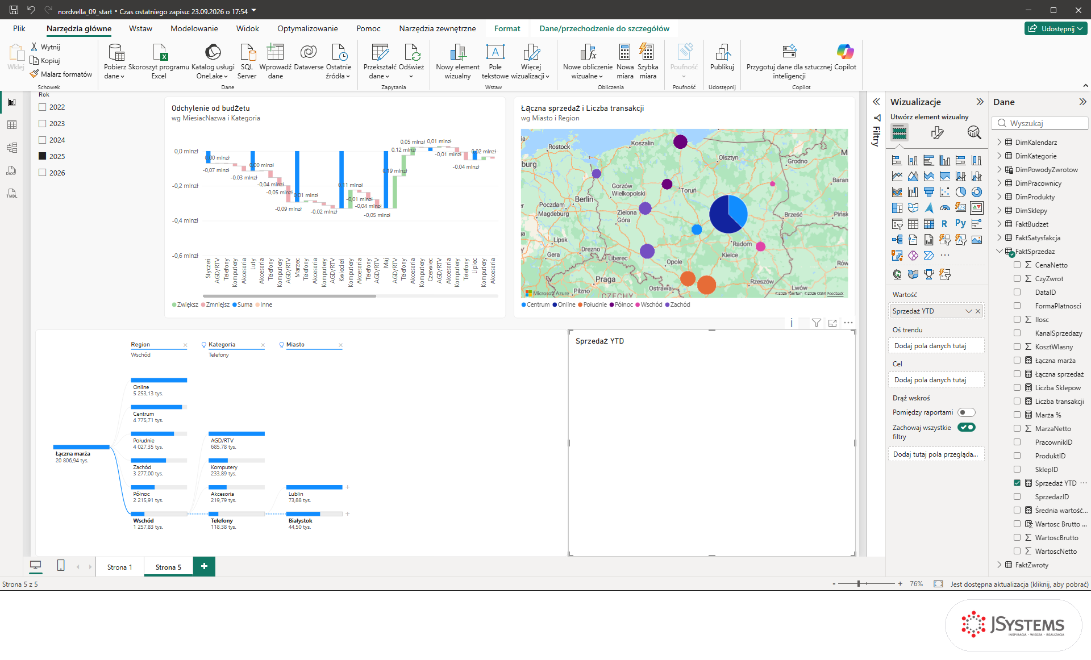Select the Python visual icon

960,224
